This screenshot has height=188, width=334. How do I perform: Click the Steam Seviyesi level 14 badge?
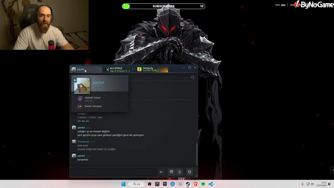(x=80, y=106)
